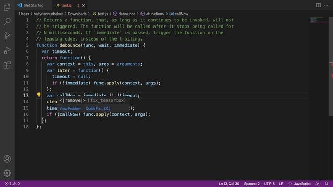Click the editor vertical scrollbar
This screenshot has width=333, height=187.
point(331,66)
